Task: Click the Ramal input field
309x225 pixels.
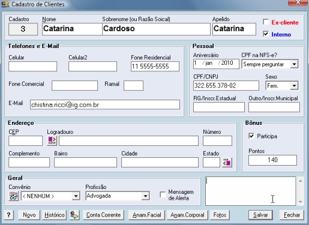Action: pos(133,86)
